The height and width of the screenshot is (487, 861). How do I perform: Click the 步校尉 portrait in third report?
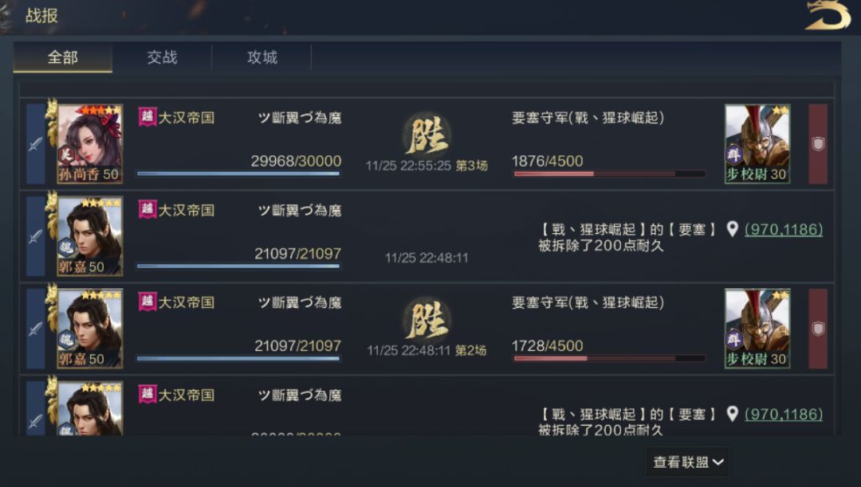point(757,329)
